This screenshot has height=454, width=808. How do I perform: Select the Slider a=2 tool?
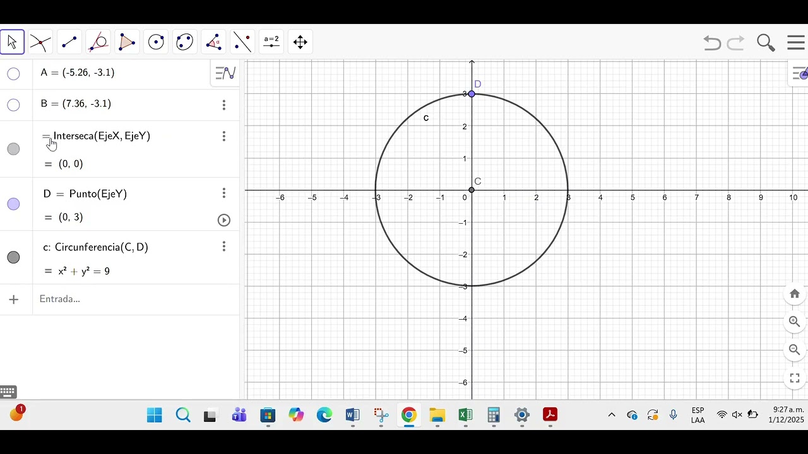(271, 42)
